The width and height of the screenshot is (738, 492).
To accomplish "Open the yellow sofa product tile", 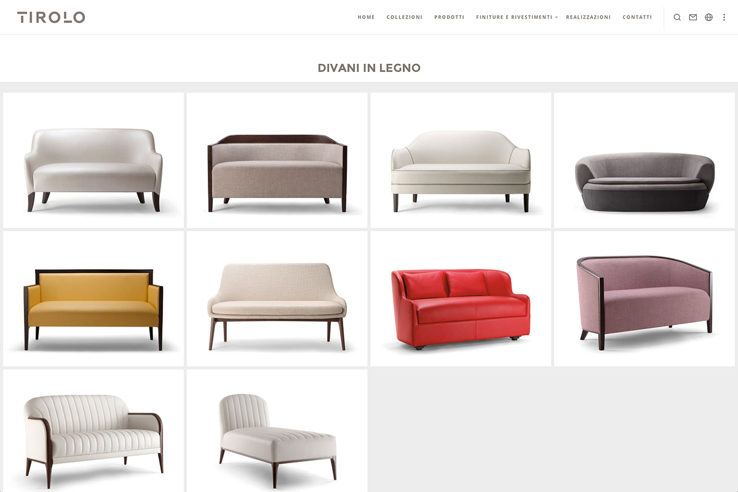I will click(x=93, y=299).
